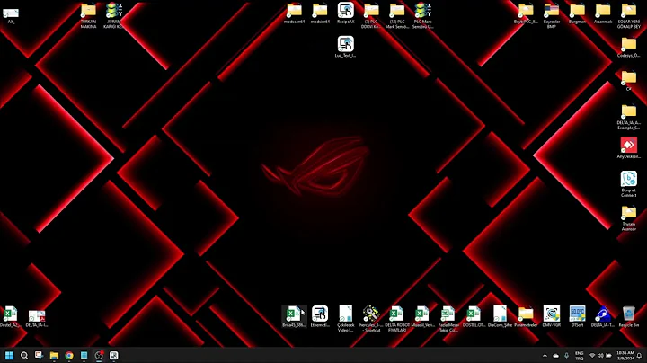Open the OneDrive cloud tray icon
647x363 pixels.
[x=556, y=356]
